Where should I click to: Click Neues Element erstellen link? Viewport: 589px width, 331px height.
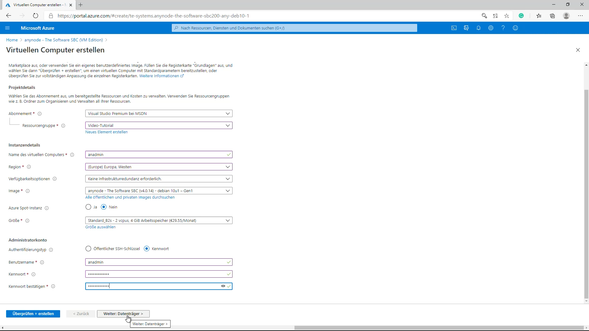click(x=106, y=132)
